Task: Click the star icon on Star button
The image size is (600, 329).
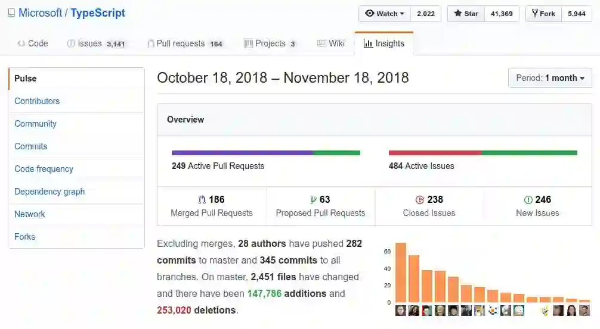Action: (457, 13)
